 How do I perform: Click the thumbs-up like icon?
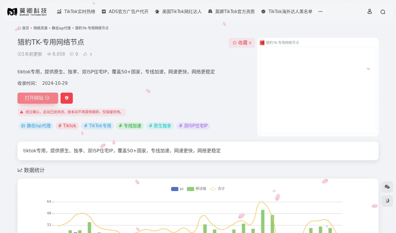point(85,54)
